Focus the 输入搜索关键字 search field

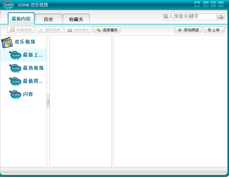click(190, 17)
